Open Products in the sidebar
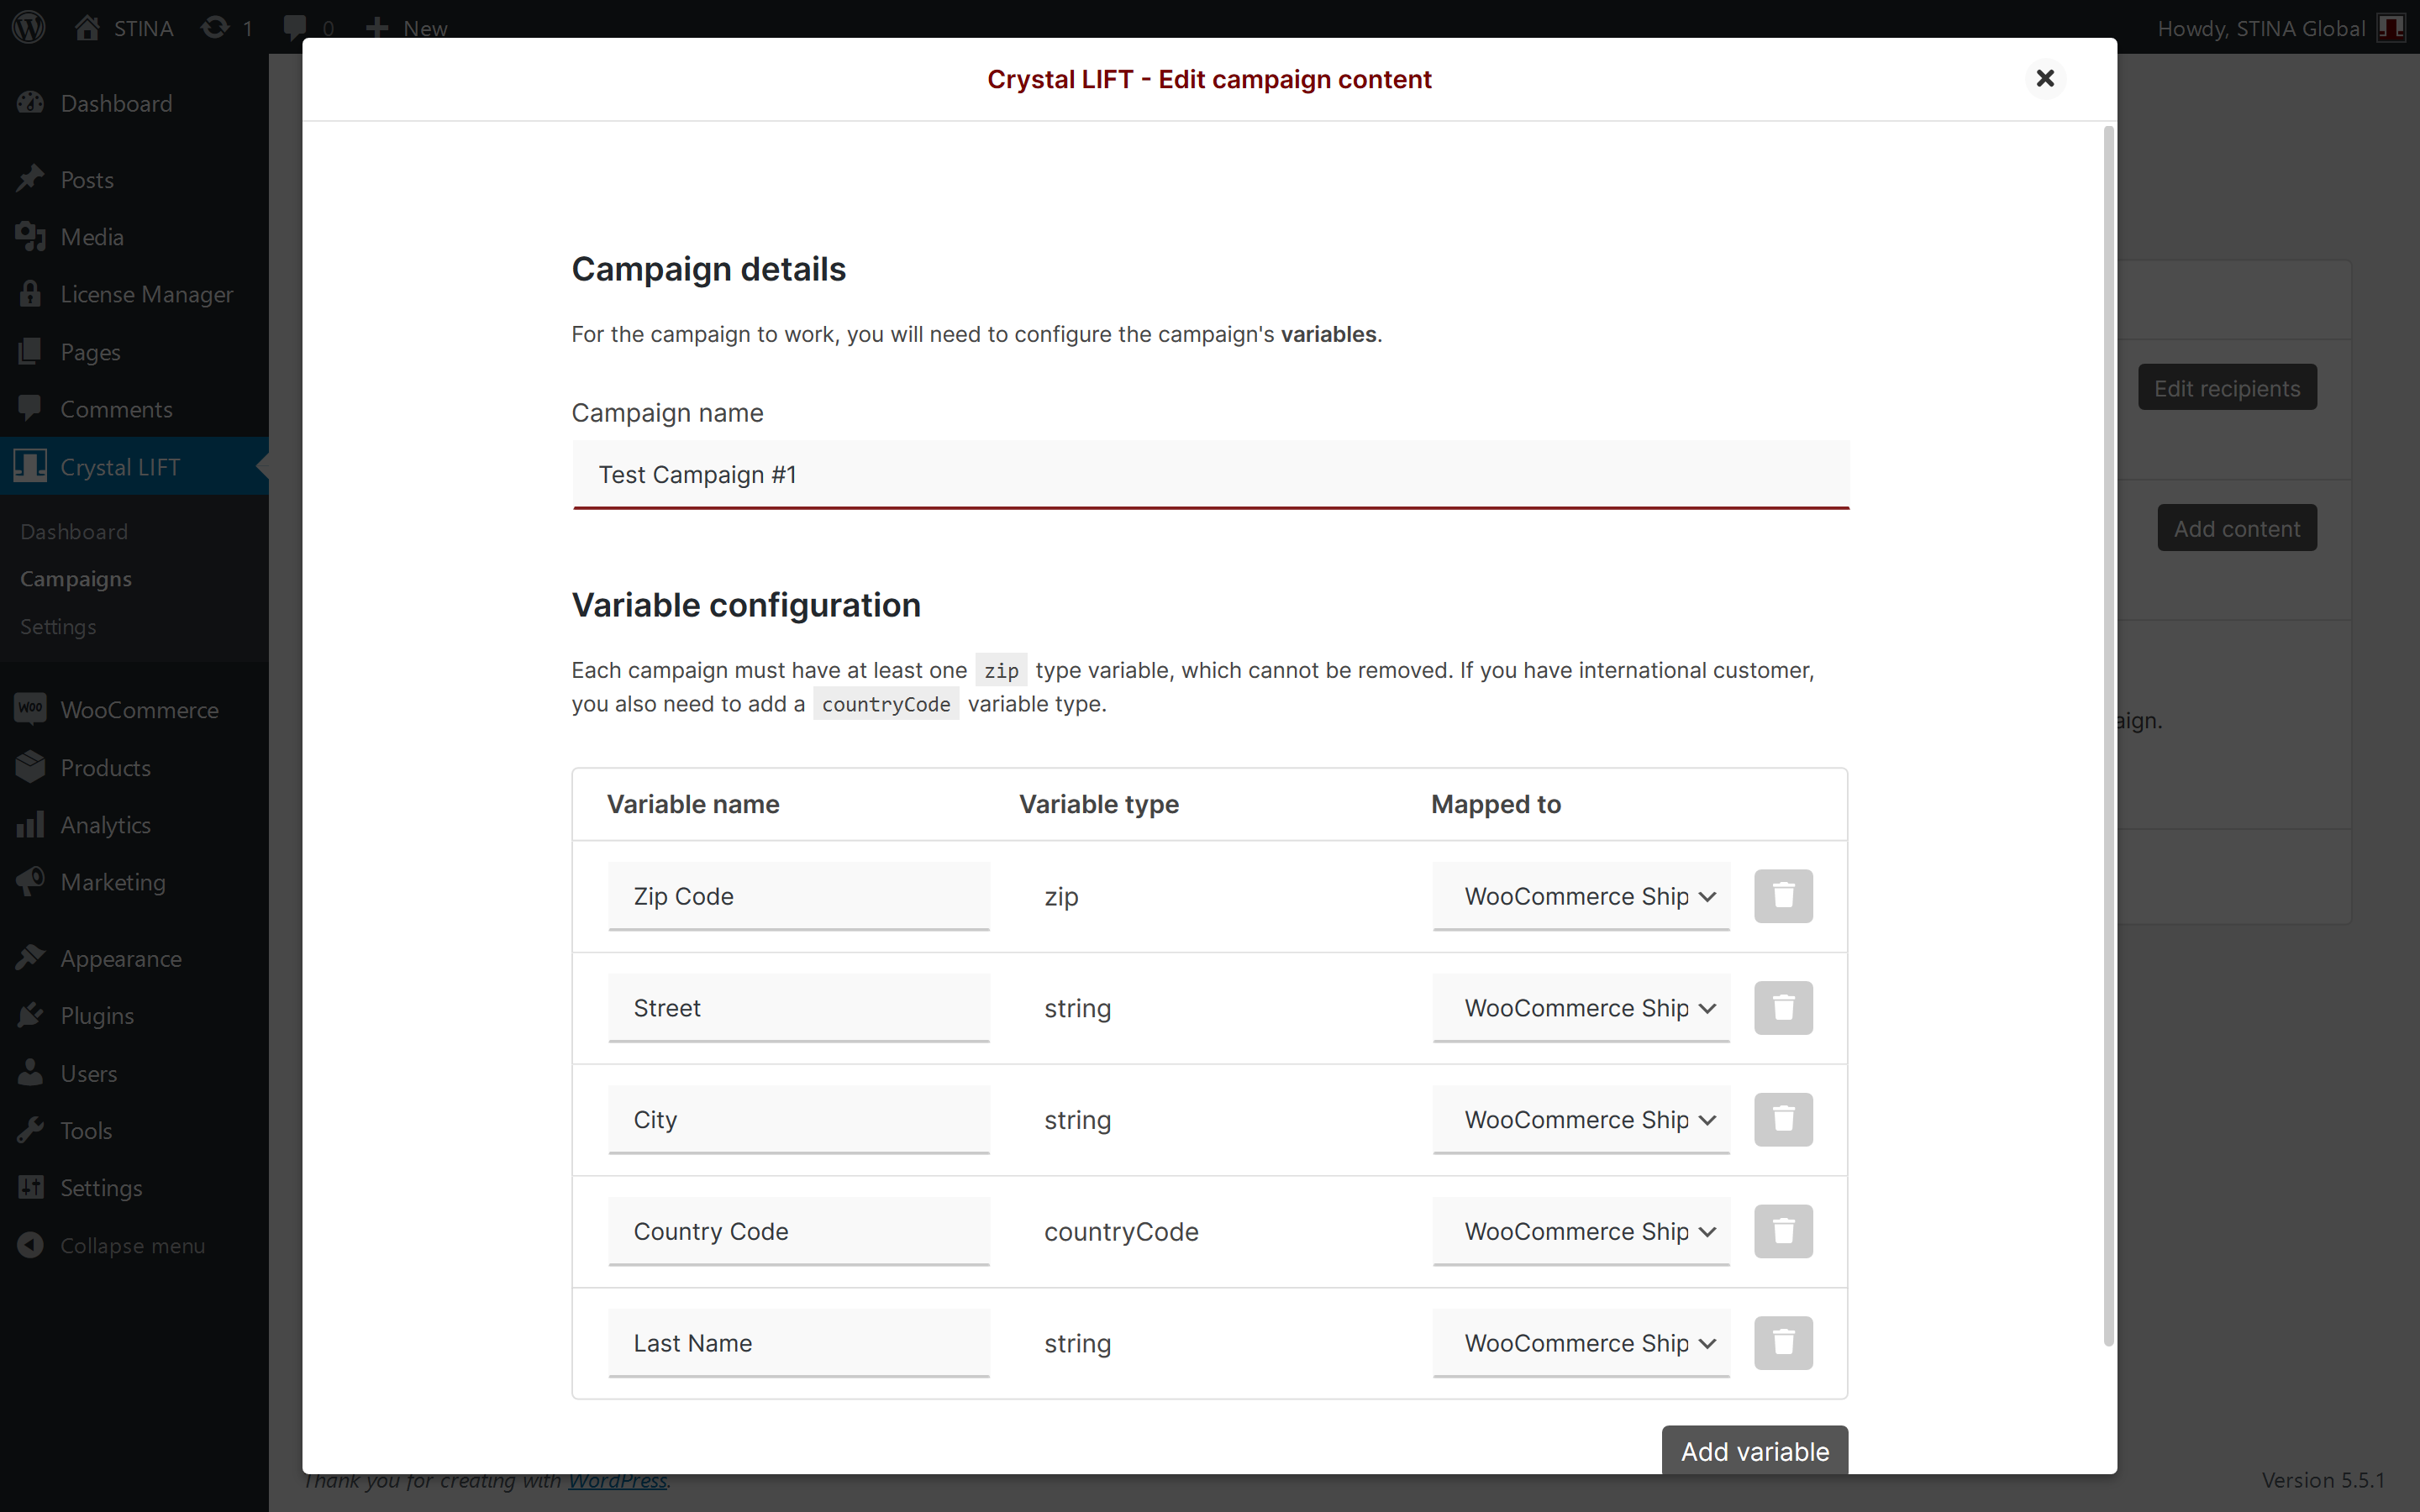Viewport: 2420px width, 1512px height. tap(134, 768)
